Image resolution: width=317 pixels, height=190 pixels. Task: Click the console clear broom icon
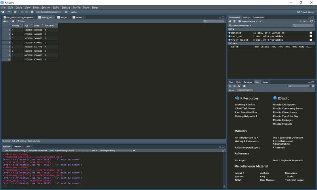click(223, 150)
